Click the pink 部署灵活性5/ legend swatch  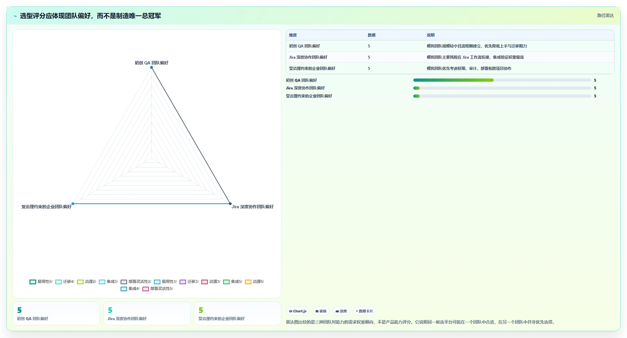pos(145,289)
